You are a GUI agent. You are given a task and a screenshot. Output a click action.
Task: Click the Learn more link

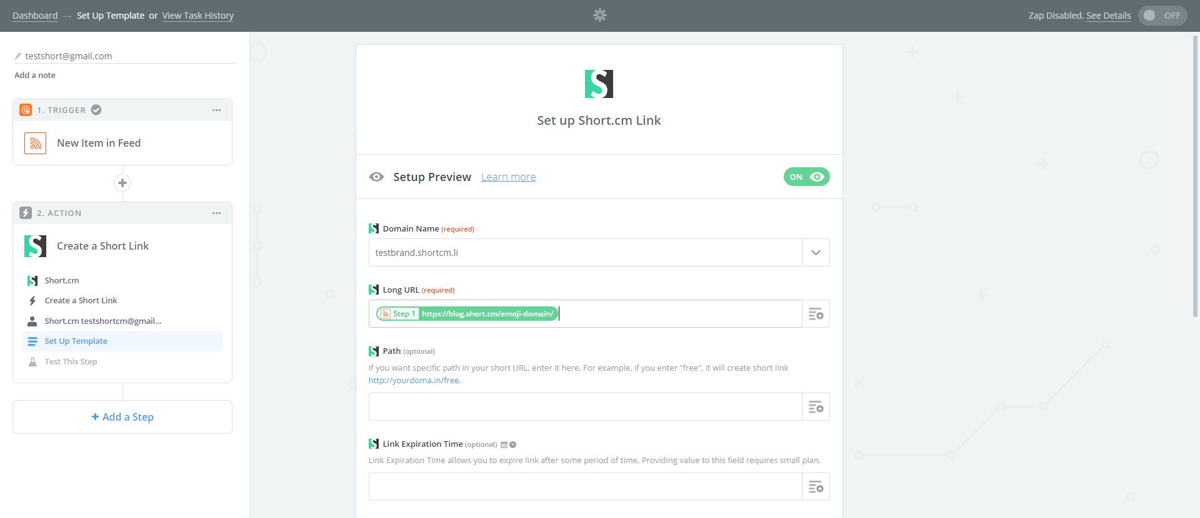(508, 177)
